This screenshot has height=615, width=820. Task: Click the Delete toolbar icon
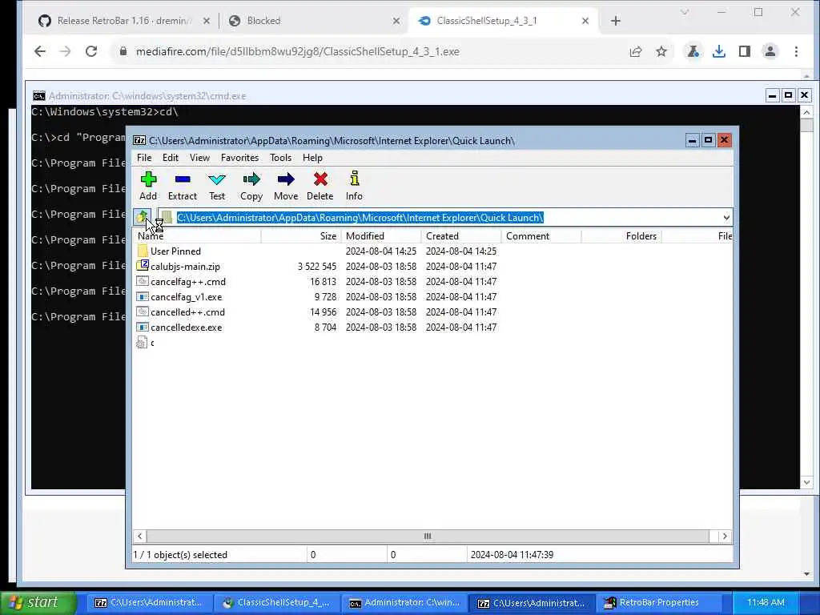click(320, 180)
